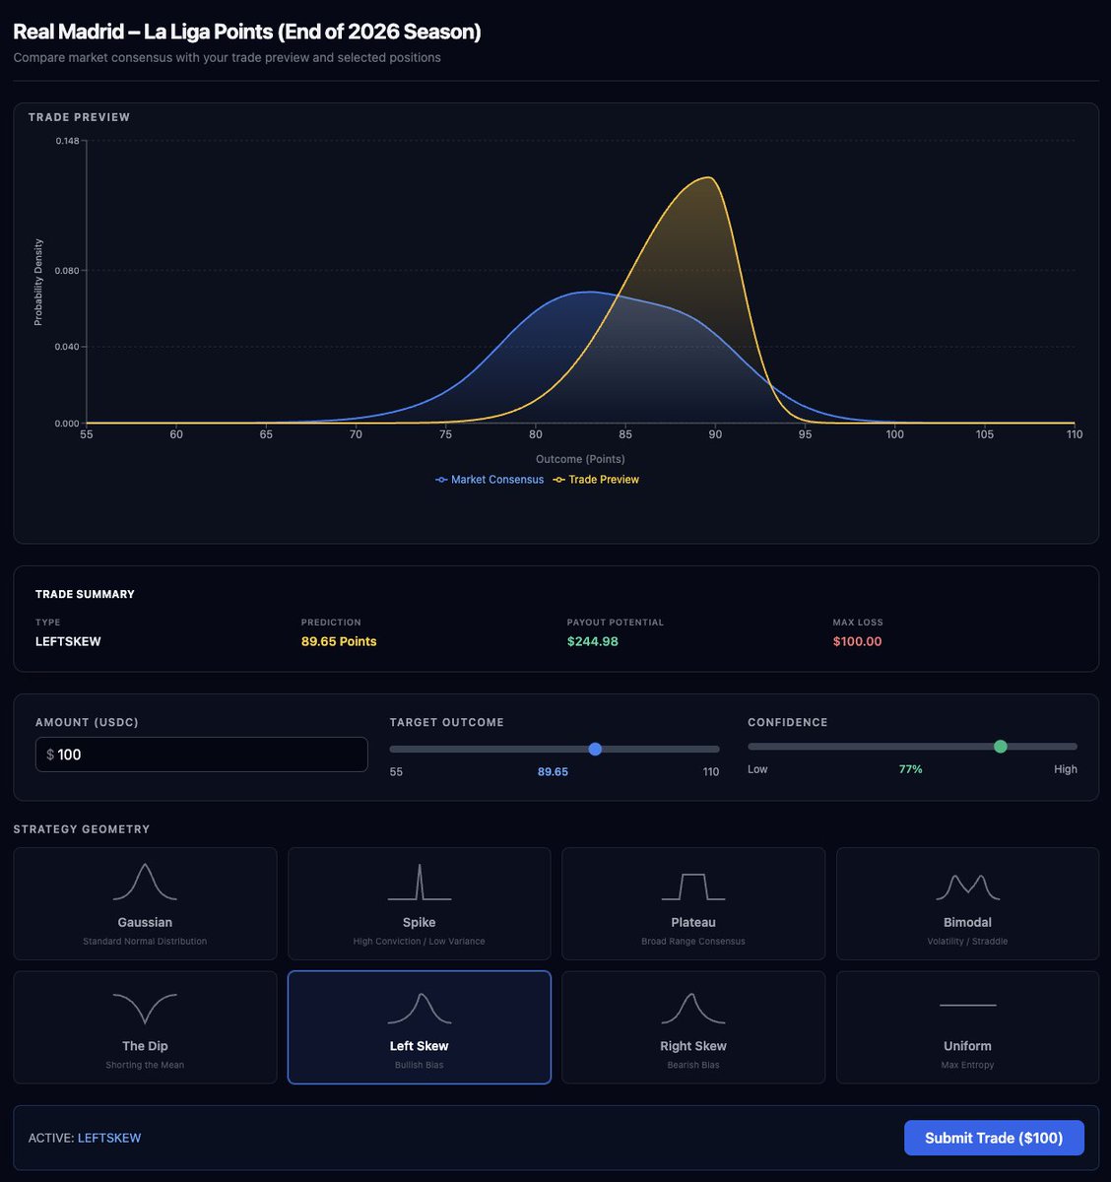1111x1182 pixels.
Task: Click 'Volatility / Straddle' description
Action: coord(967,942)
